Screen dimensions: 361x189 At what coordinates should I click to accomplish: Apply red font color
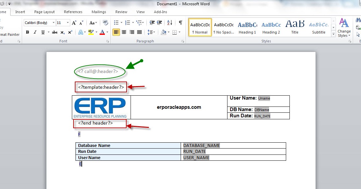point(103,33)
